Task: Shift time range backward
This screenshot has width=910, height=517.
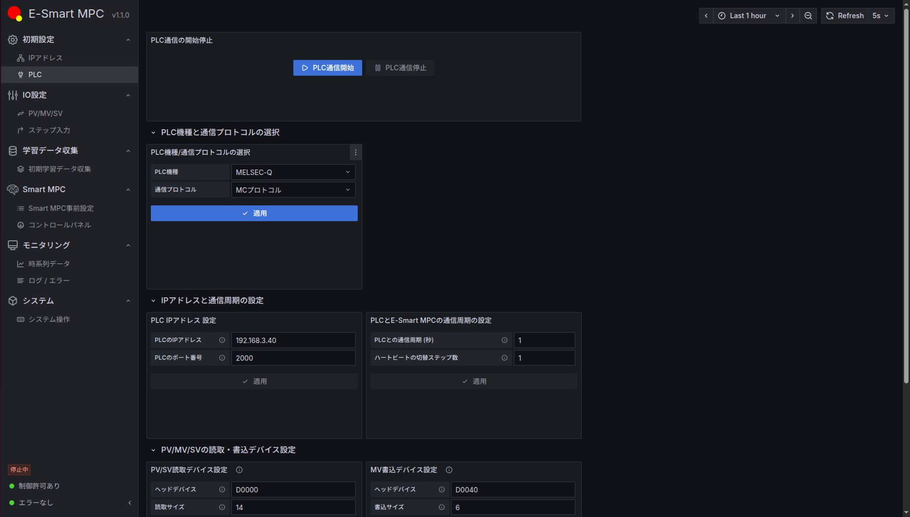Action: tap(706, 16)
